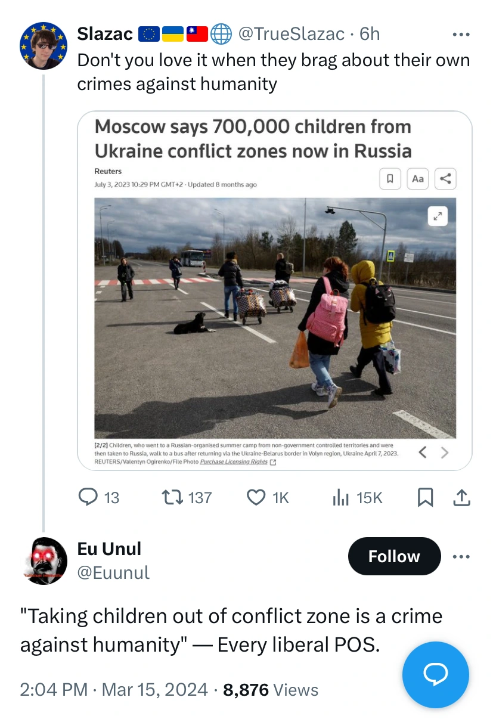Open the more options menu on Eu Unul's reply
The width and height of the screenshot is (493, 719).
tap(461, 556)
